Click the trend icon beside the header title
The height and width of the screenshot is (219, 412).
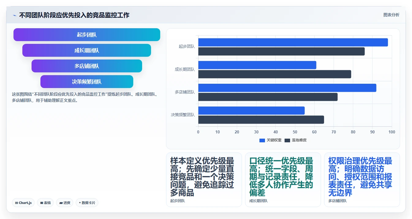coord(14,15)
